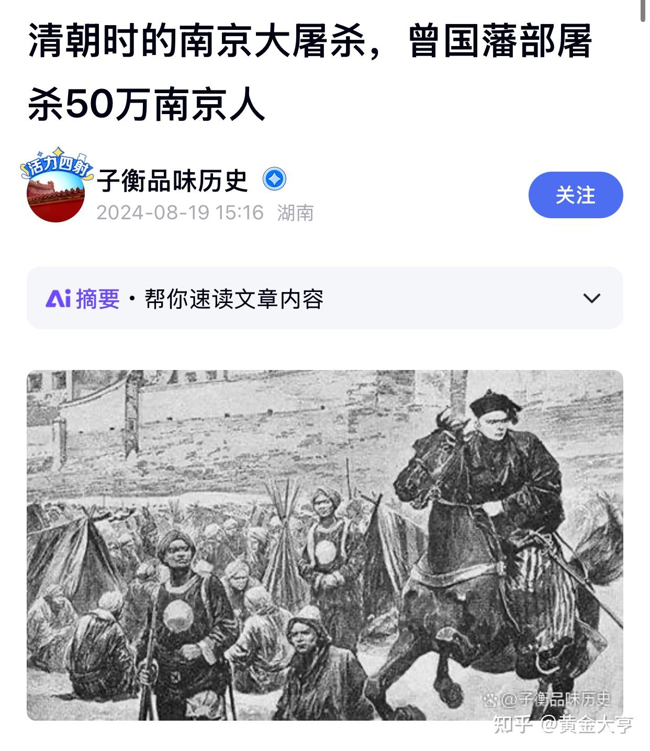Screen dimensions: 650x751
Task: Click 曾国藩部屠 in the headline
Action: [500, 41]
